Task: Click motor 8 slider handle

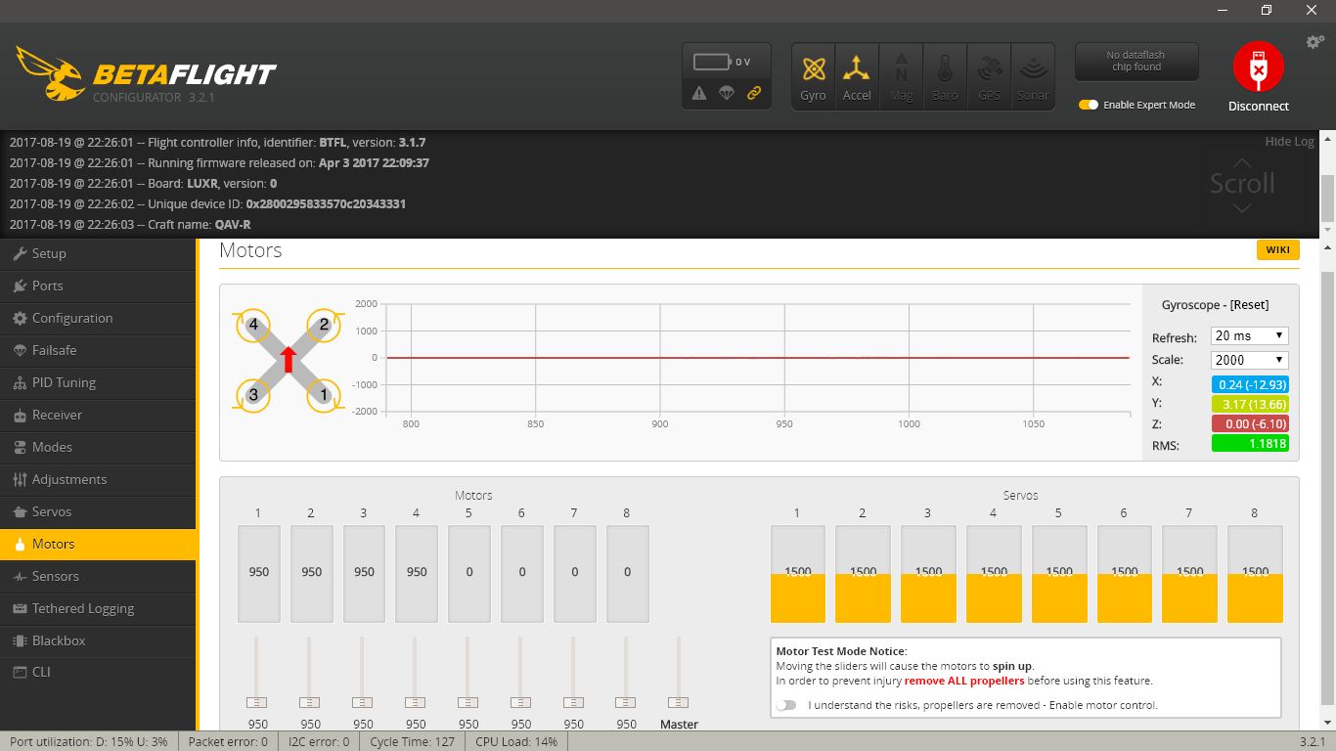Action: pyautogui.click(x=626, y=702)
